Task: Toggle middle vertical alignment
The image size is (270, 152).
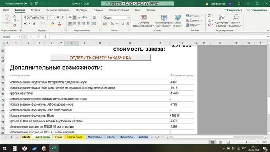Action: [74, 17]
